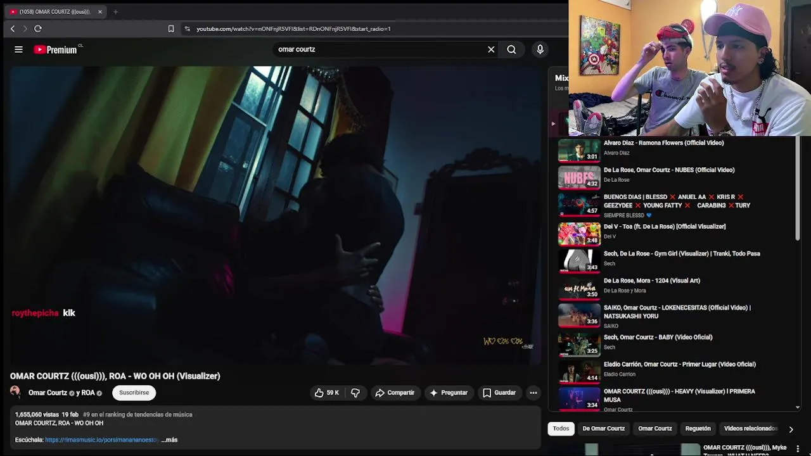Image resolution: width=811 pixels, height=456 pixels.
Task: Expand description with ...más
Action: pyautogui.click(x=169, y=440)
